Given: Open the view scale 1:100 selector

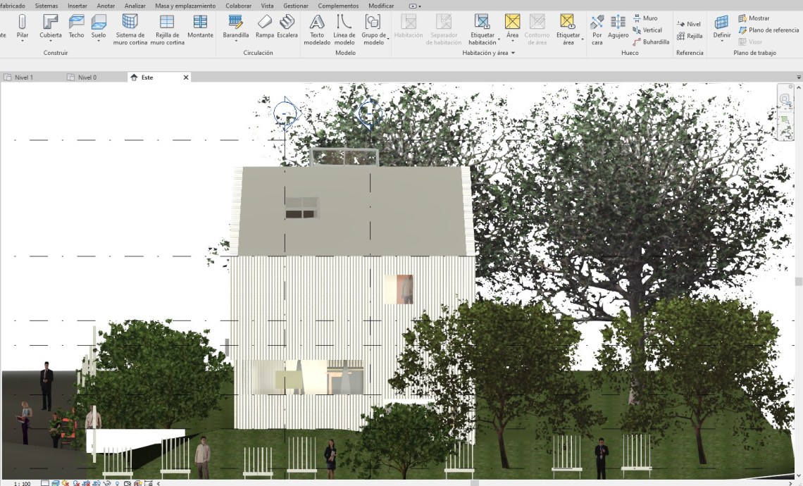Looking at the screenshot, I should coord(22,483).
